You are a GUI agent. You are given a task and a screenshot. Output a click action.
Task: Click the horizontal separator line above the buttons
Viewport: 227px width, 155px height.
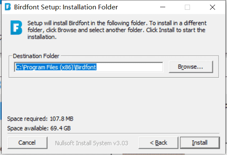tap(113, 133)
